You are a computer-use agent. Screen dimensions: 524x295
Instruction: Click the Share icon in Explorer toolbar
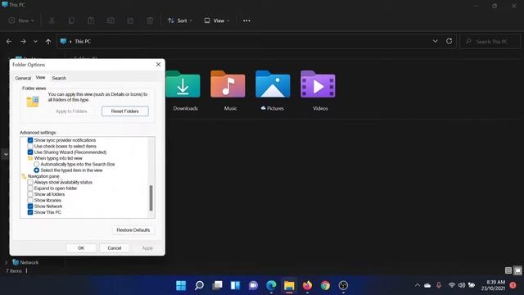(130, 20)
